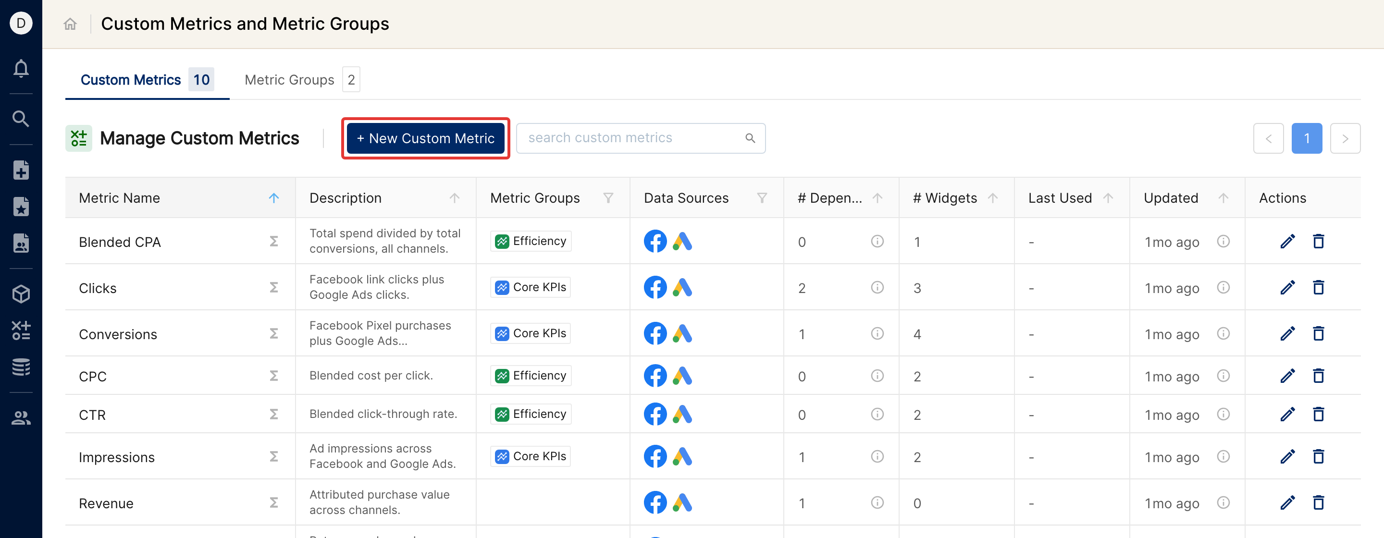
Task: Sort by # Widgets column arrow
Action: tap(992, 198)
